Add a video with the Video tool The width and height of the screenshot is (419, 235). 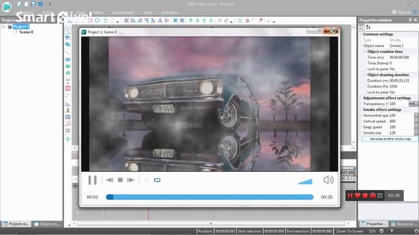(x=67, y=117)
